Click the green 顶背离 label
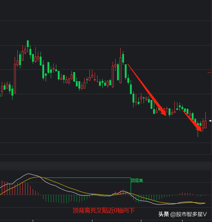Viewport: 212px width, 222px height. pyautogui.click(x=137, y=180)
